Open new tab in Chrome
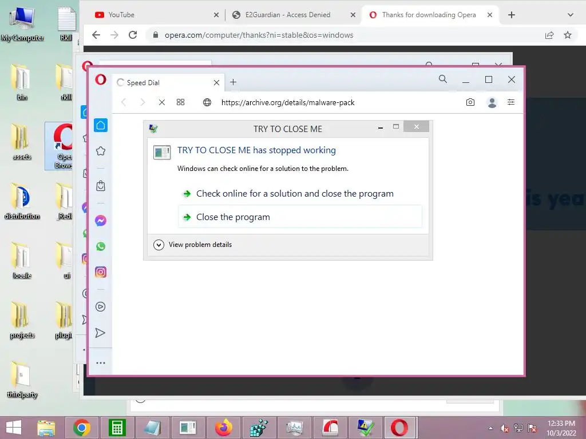The width and height of the screenshot is (586, 439). point(512,15)
